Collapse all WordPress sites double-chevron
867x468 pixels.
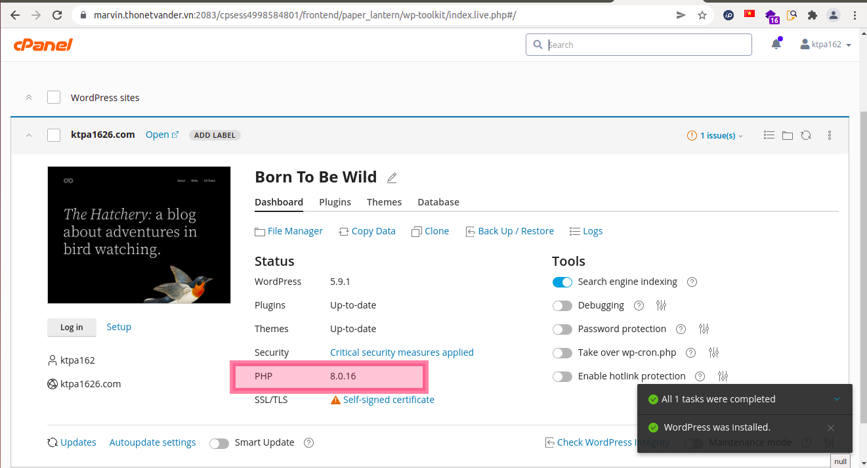[x=29, y=97]
